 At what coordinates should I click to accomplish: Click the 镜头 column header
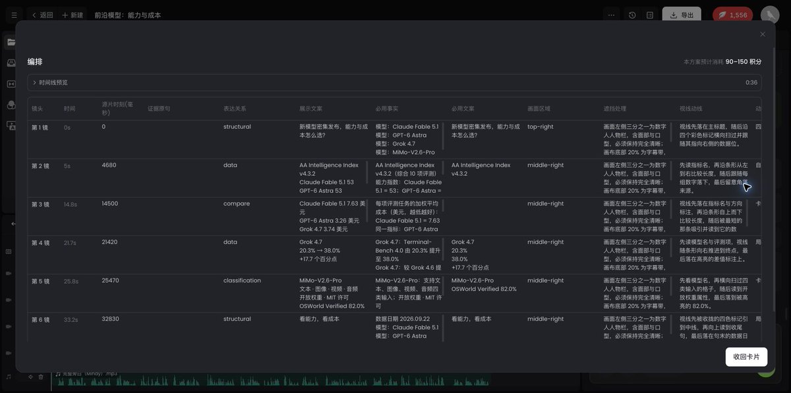(38, 109)
